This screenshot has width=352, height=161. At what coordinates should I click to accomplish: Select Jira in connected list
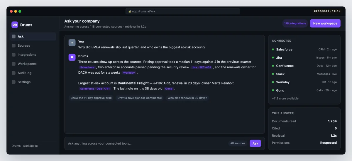coord(304,58)
